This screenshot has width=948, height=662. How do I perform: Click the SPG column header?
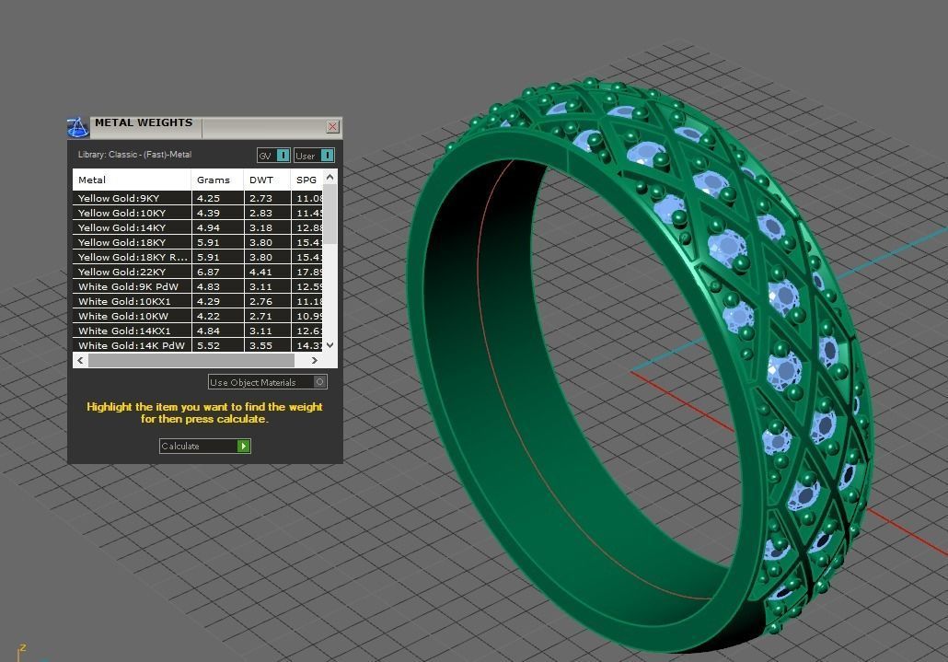(306, 180)
